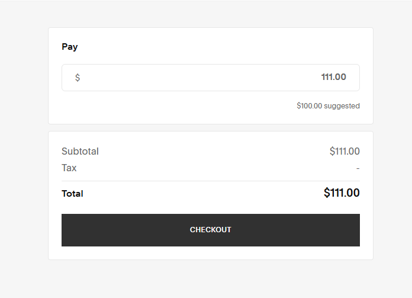Click the Tax label

(69, 168)
